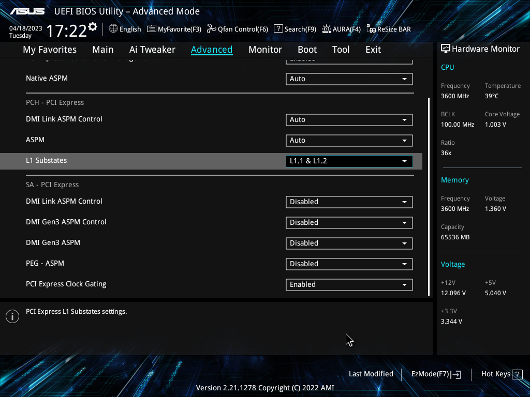Click the 100.00 MHz BCLK value
Viewport: 530px width, 397px height.
click(x=458, y=125)
